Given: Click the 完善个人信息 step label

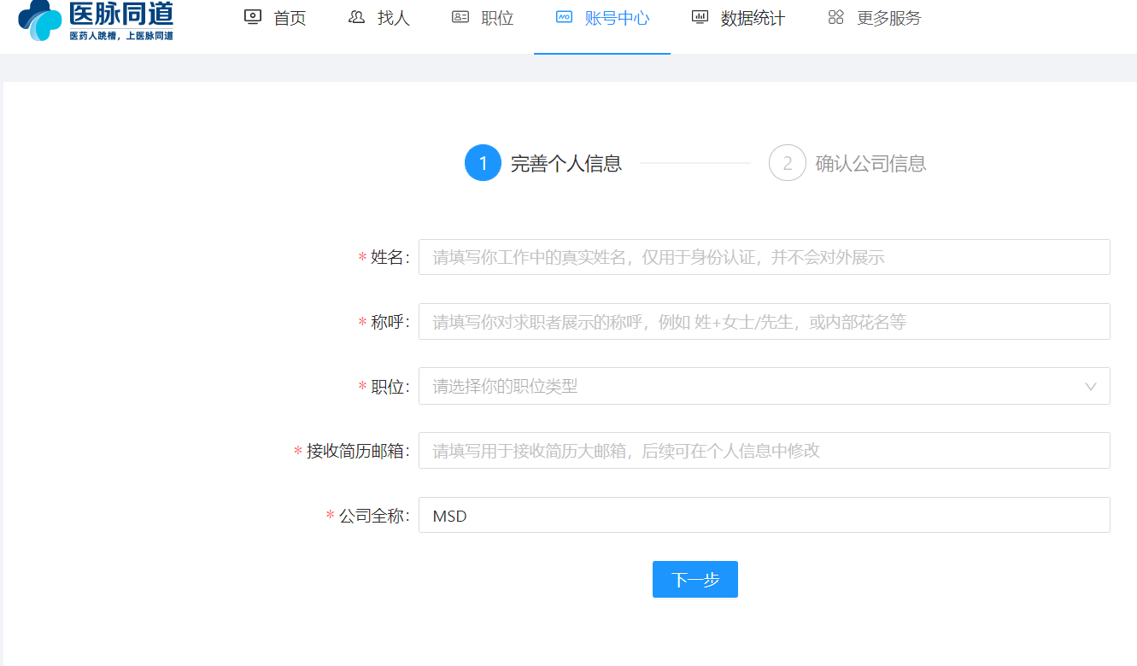Looking at the screenshot, I should coord(566,163).
